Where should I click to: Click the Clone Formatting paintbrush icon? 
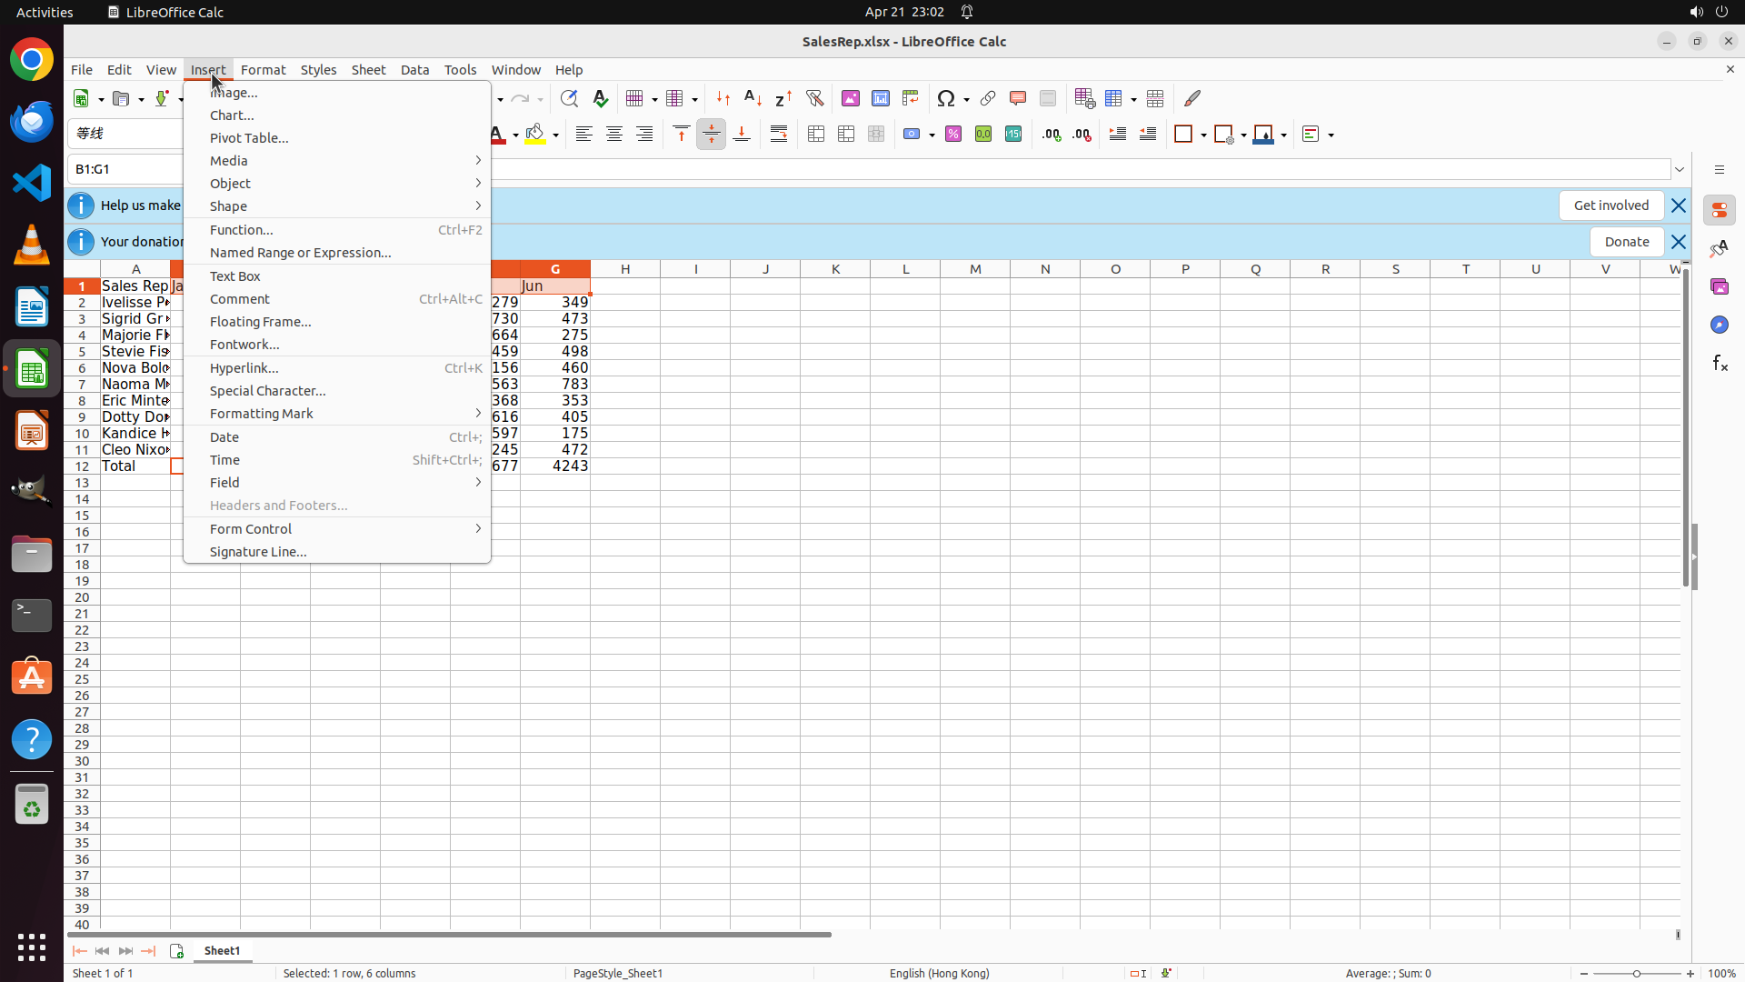coord(1192,98)
